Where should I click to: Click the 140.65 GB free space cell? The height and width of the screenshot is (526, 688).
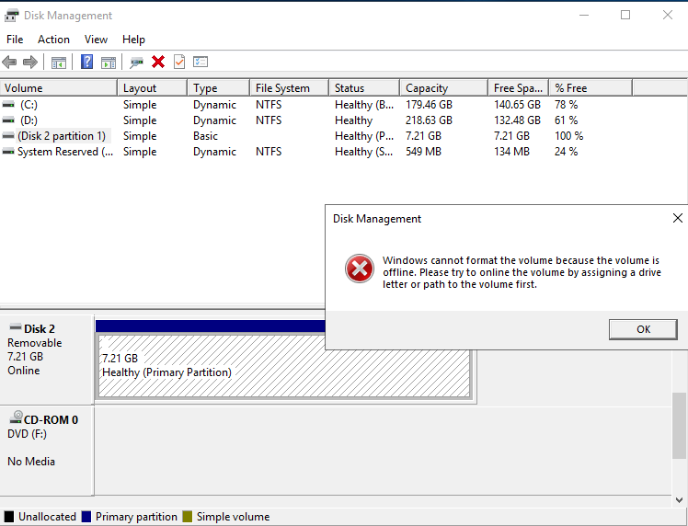[517, 105]
